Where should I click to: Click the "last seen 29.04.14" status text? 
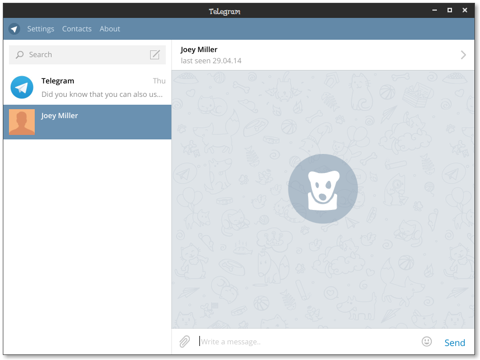coord(211,60)
